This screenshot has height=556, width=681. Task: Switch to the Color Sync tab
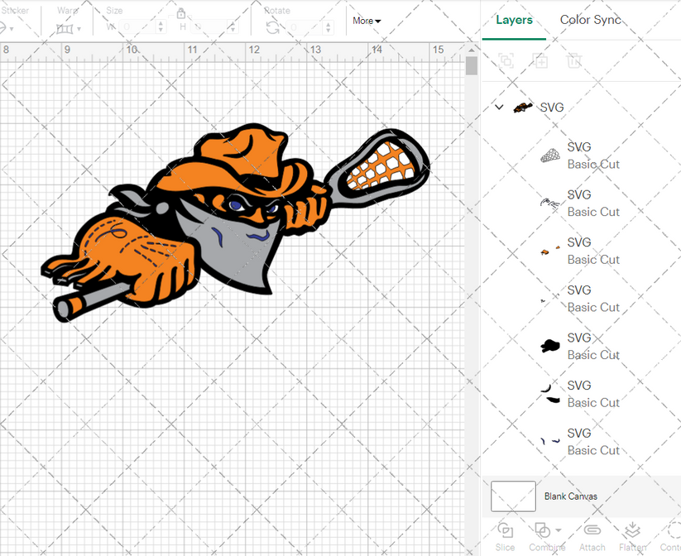(591, 19)
